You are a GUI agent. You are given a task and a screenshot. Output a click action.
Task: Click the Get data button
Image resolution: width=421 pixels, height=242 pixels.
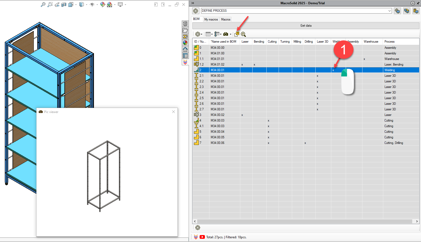point(306,26)
